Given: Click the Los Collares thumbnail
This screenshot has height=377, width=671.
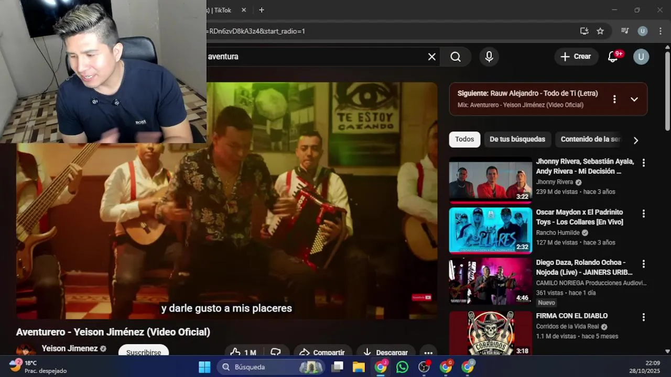Looking at the screenshot, I should pyautogui.click(x=491, y=230).
